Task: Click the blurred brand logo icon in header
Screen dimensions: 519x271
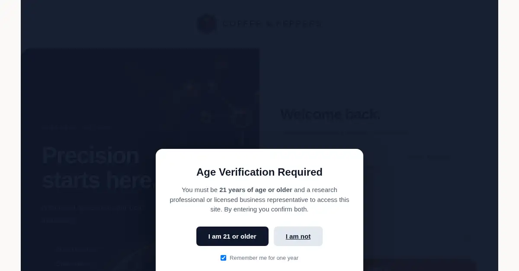Action: pyautogui.click(x=206, y=24)
